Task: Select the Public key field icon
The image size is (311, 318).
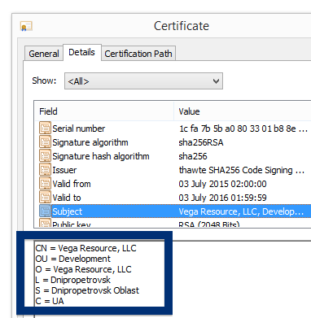Action: pos(45,224)
